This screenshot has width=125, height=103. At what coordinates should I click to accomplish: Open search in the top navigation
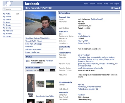(x=92, y=4)
